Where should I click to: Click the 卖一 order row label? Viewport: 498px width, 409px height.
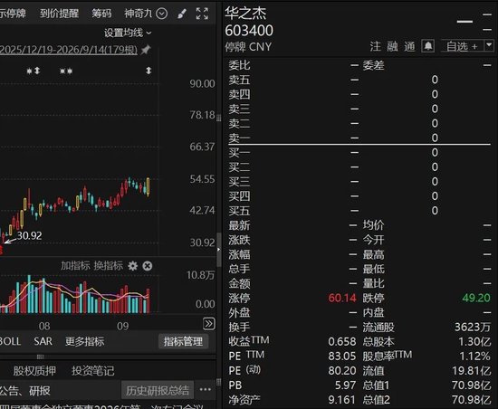tap(239, 138)
